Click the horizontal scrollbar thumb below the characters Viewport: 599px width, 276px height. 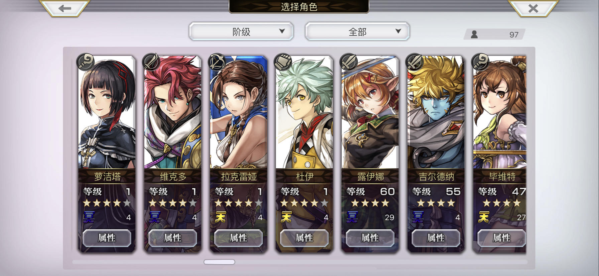[x=219, y=262]
